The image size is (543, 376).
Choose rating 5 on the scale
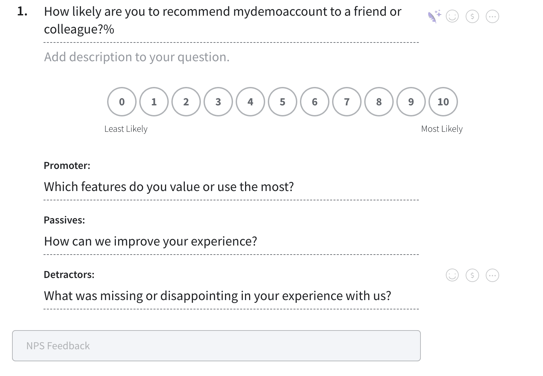[x=283, y=102]
